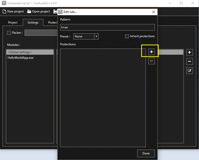Add a protection in Edit rule dialog
This screenshot has width=199, height=160.
[152, 52]
